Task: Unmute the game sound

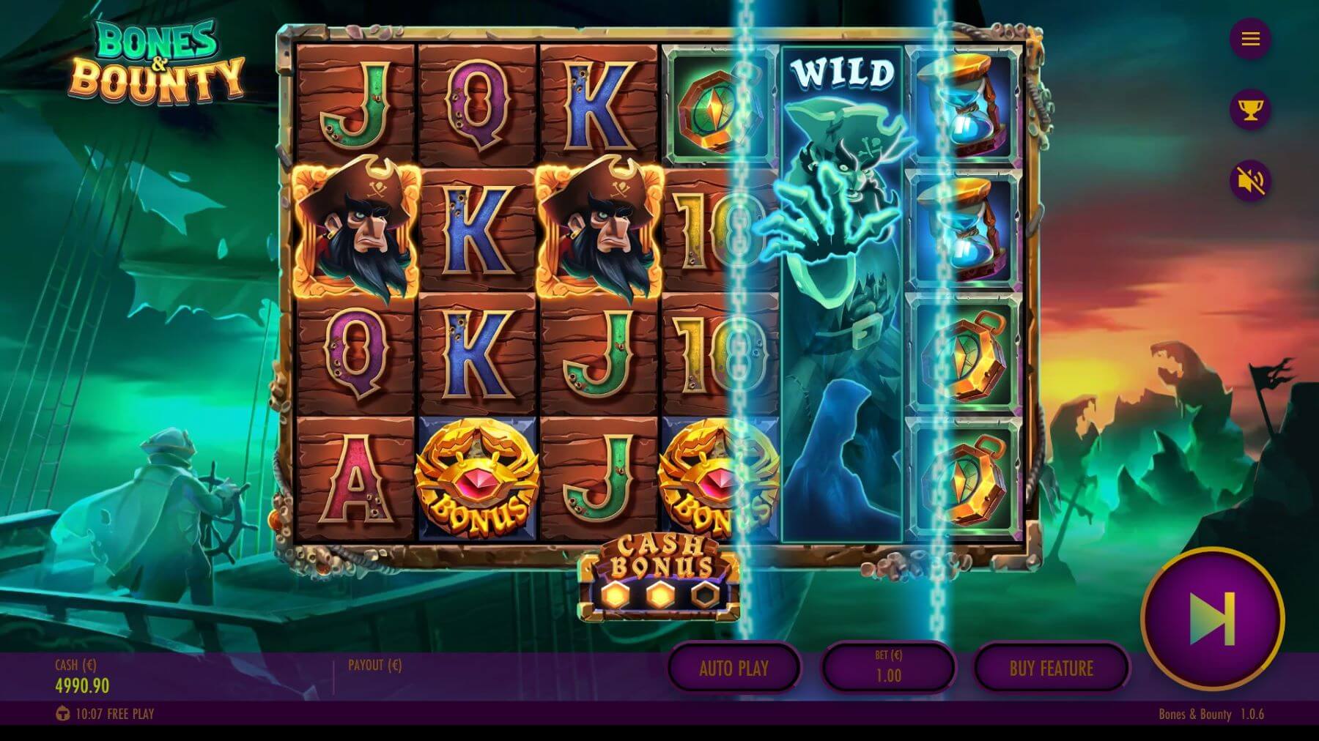Action: [1250, 181]
